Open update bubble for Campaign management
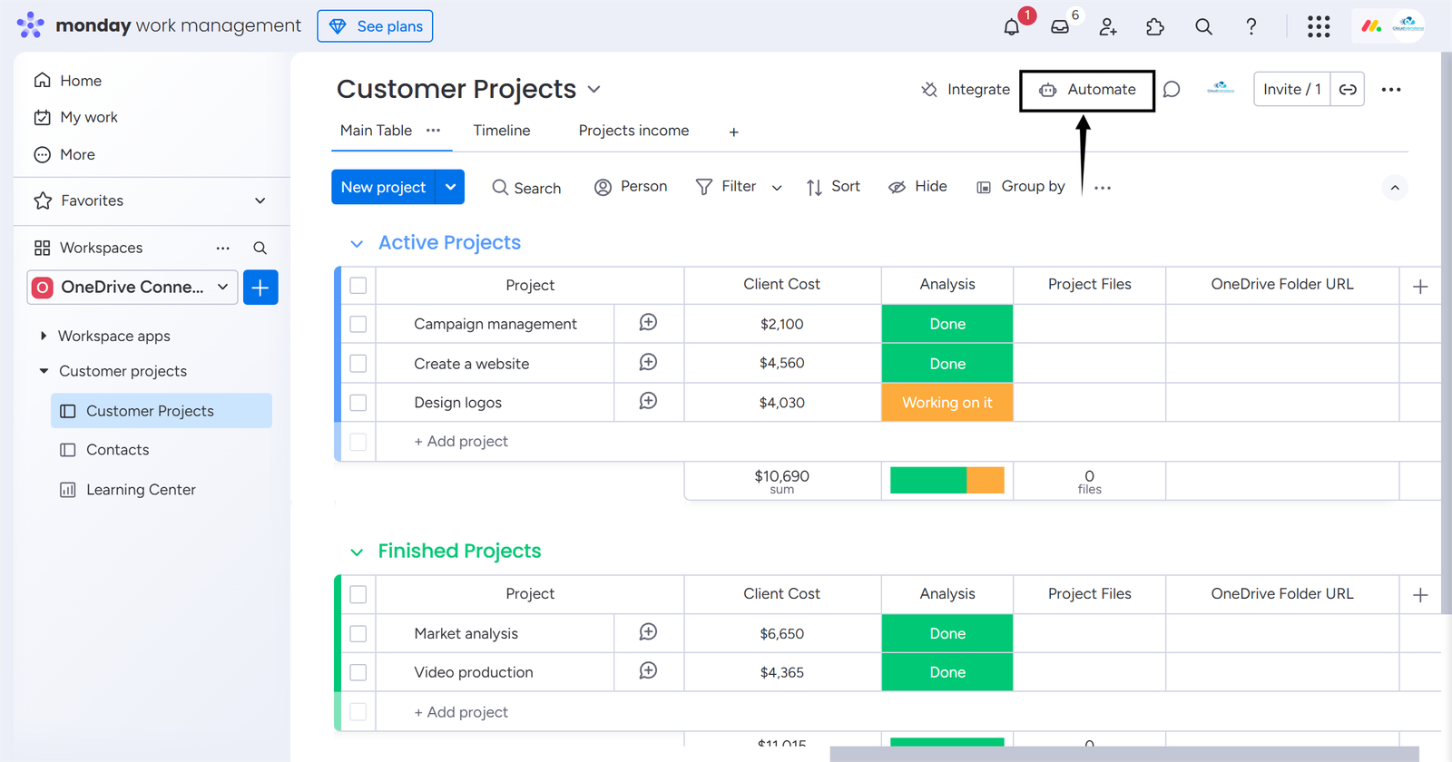 [x=648, y=323]
